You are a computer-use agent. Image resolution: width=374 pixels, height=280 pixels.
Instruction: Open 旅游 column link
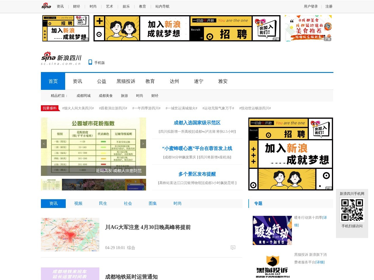tap(124, 96)
